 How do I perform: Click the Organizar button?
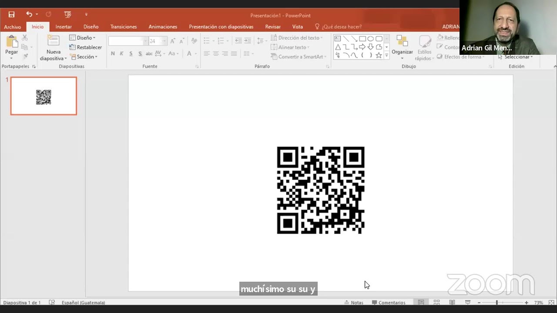tap(402, 47)
